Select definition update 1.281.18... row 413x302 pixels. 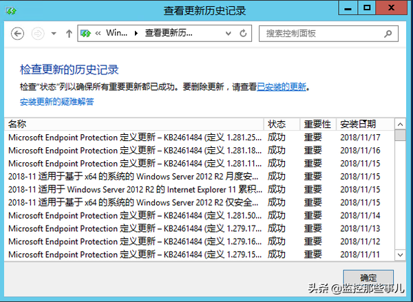200,151
